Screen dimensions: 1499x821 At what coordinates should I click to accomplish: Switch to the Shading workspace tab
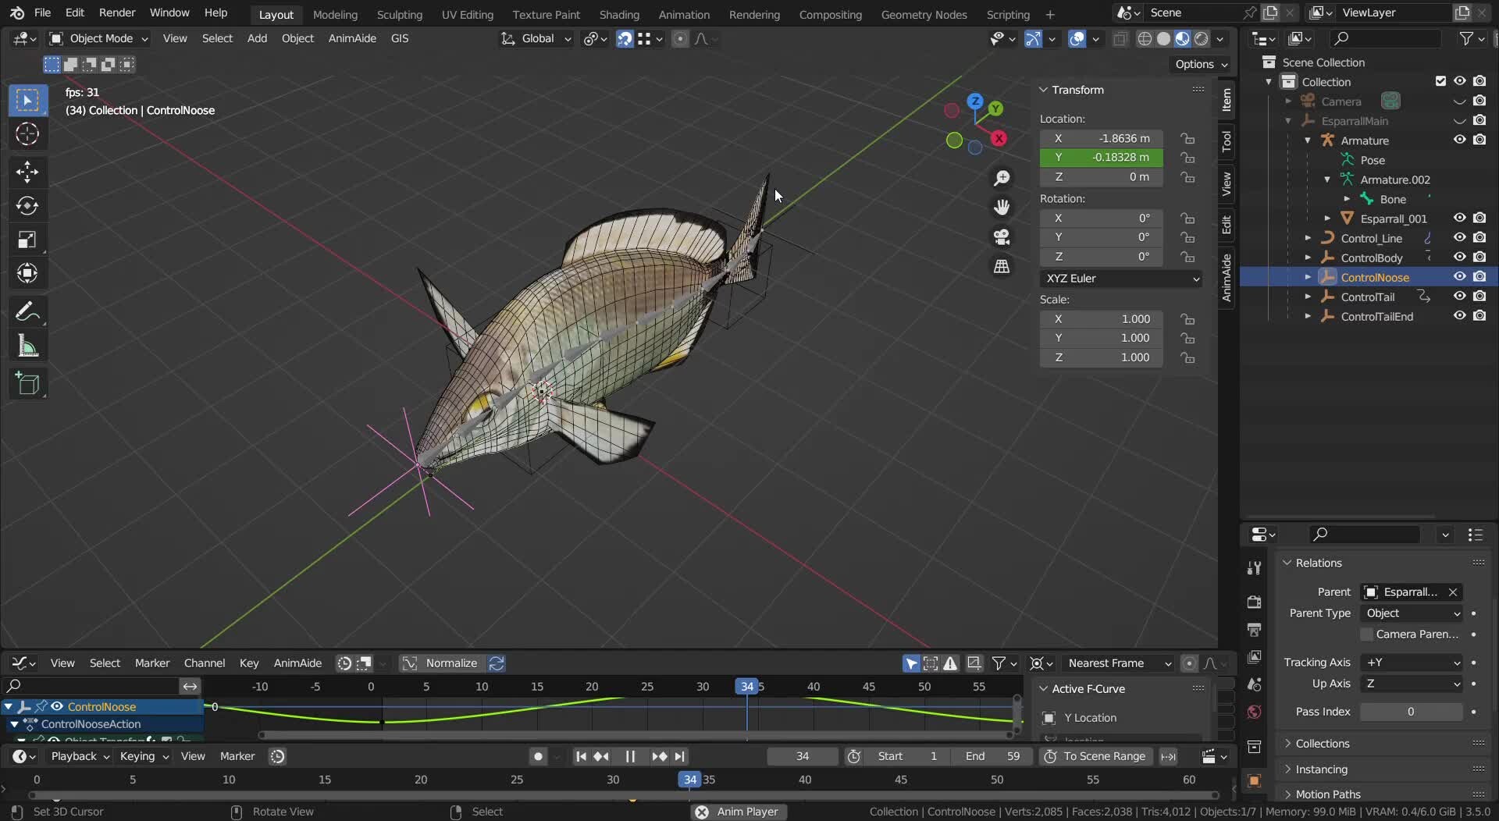coord(619,14)
